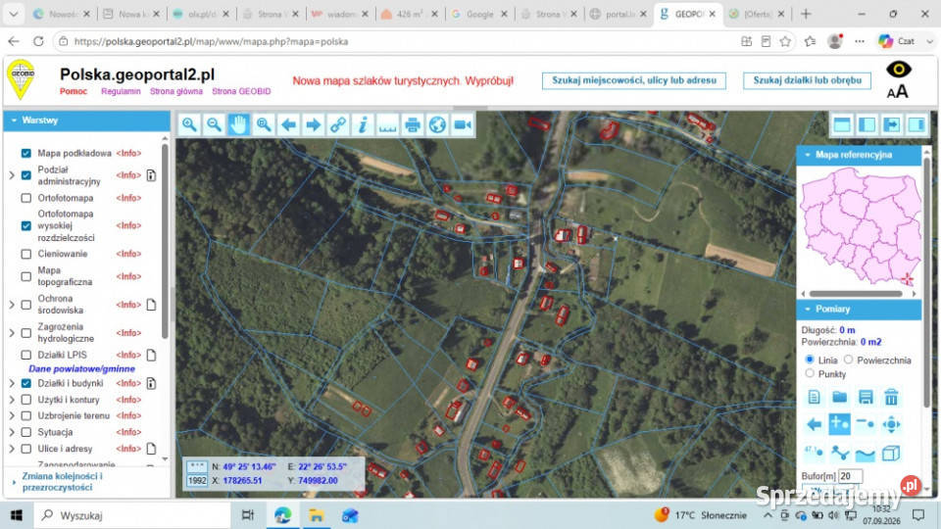Image resolution: width=941 pixels, height=529 pixels.
Task: Click the reference map horizontal scrollbar
Action: (x=856, y=294)
